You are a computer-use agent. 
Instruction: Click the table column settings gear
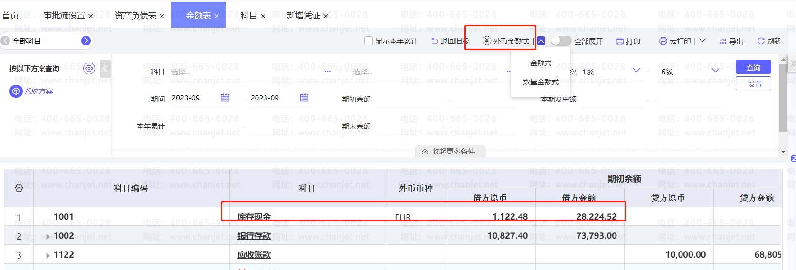pos(19,188)
